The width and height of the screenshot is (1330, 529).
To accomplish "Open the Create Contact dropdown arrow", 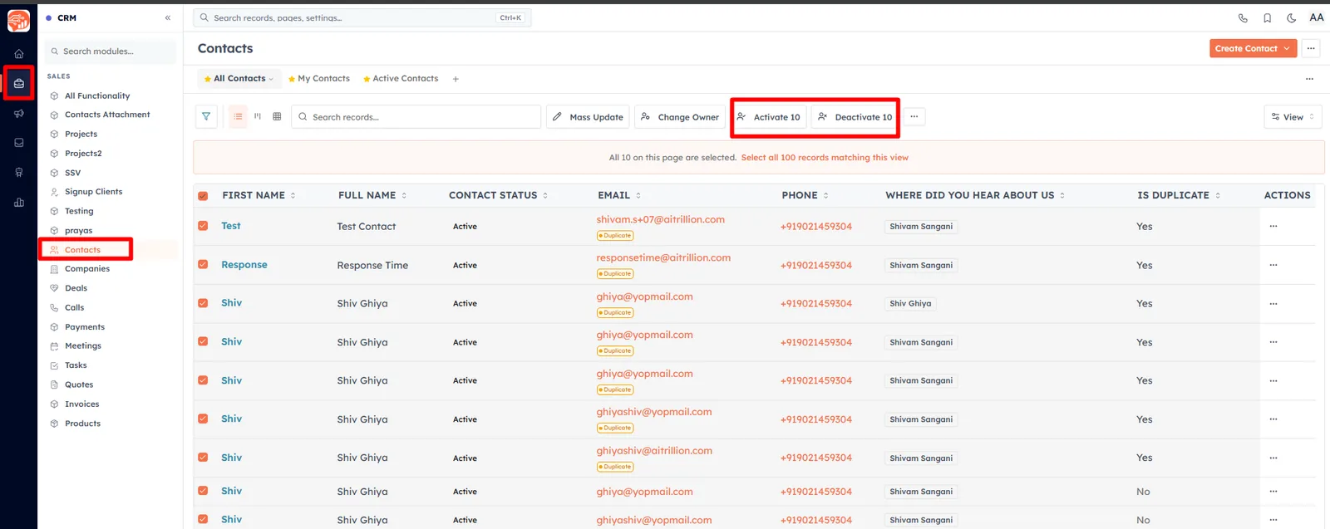I will pos(1287,48).
